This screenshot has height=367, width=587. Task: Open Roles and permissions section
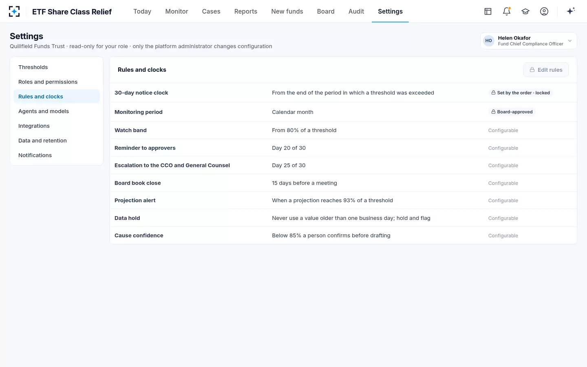pyautogui.click(x=57, y=82)
